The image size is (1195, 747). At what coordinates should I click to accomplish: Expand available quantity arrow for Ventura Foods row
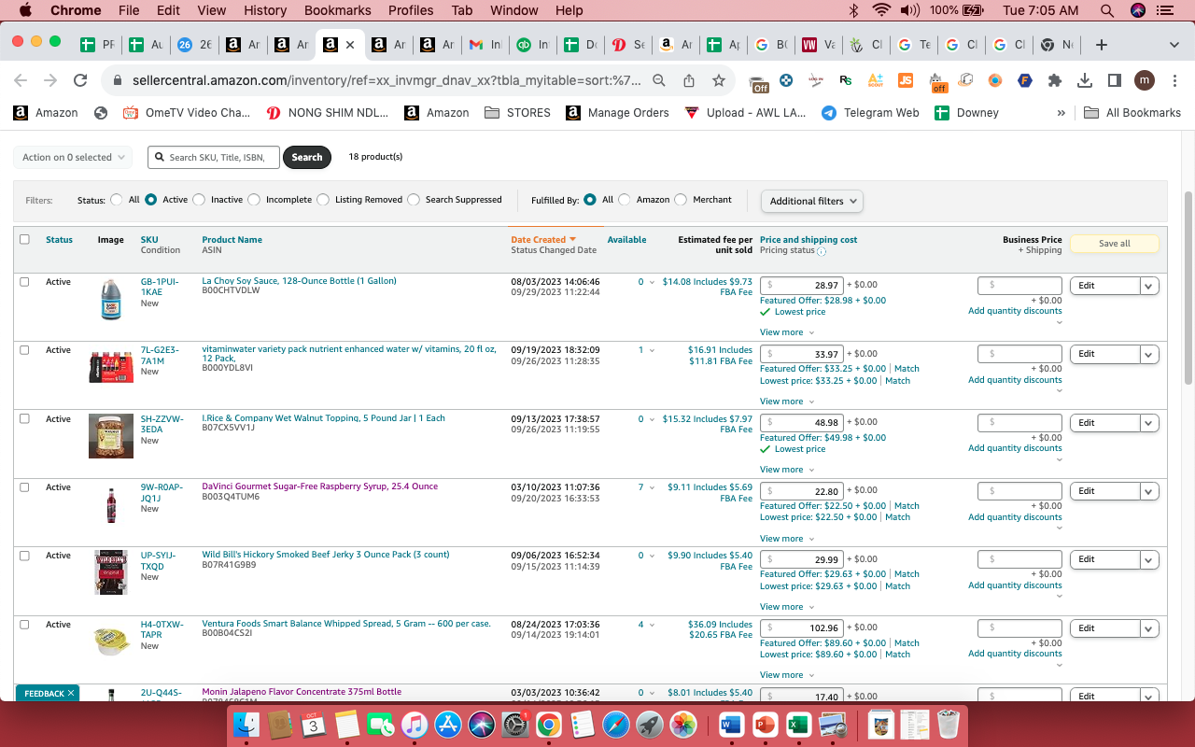pyautogui.click(x=652, y=625)
